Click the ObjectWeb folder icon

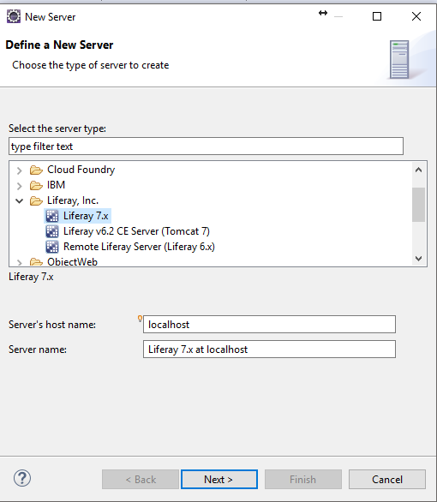pyautogui.click(x=36, y=262)
